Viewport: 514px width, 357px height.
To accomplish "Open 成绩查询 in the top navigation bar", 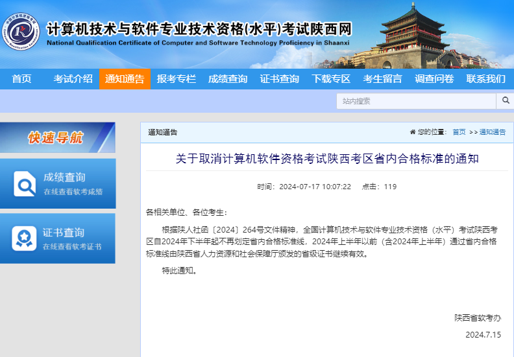I will (228, 79).
